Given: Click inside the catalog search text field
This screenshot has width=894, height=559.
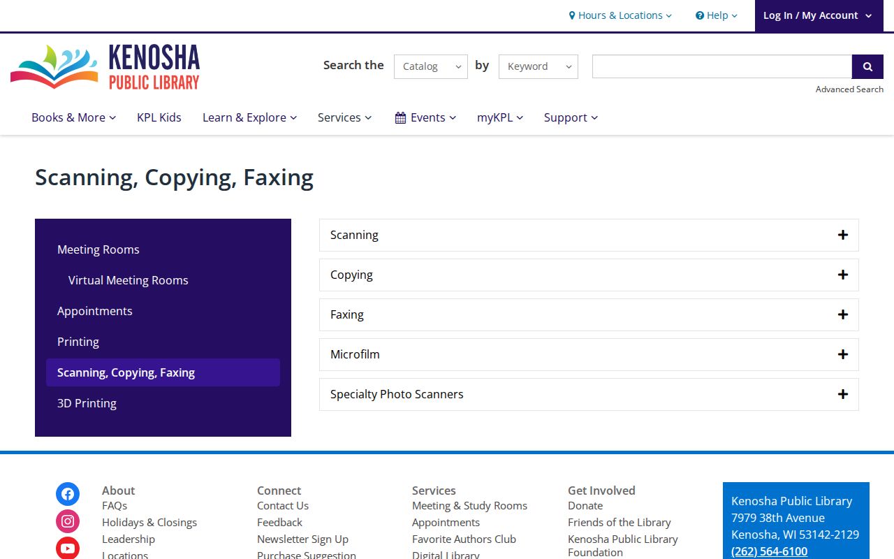Looking at the screenshot, I should [722, 66].
